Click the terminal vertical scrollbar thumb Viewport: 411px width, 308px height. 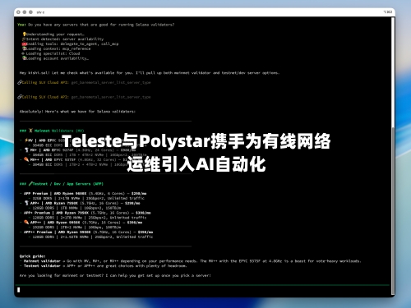393,211
